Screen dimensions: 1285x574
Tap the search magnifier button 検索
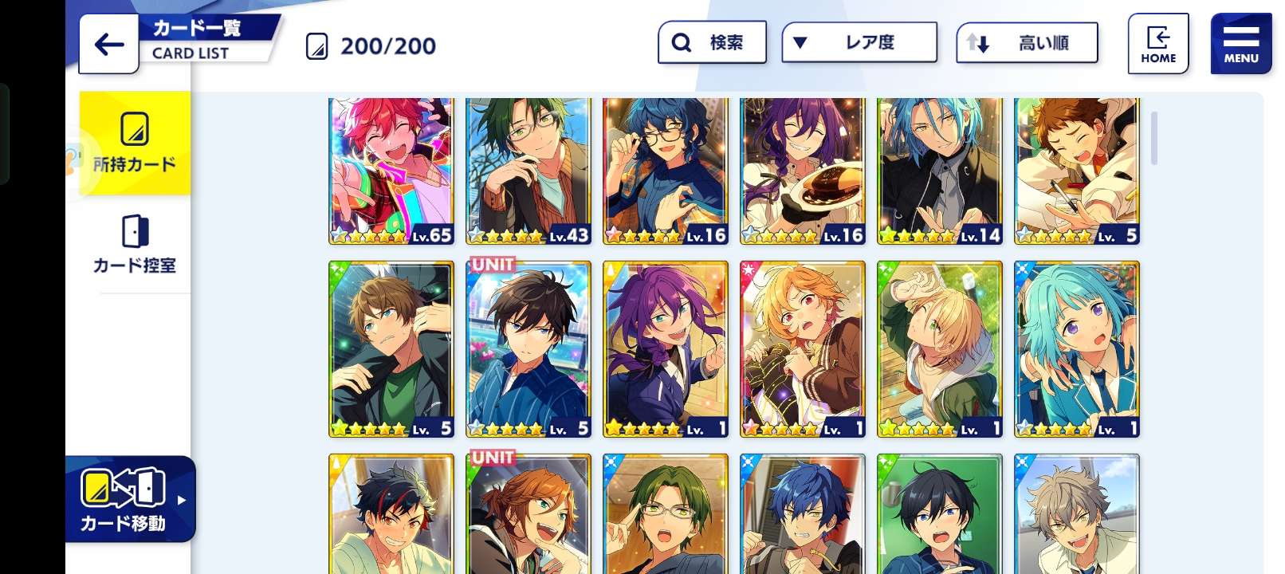point(712,42)
